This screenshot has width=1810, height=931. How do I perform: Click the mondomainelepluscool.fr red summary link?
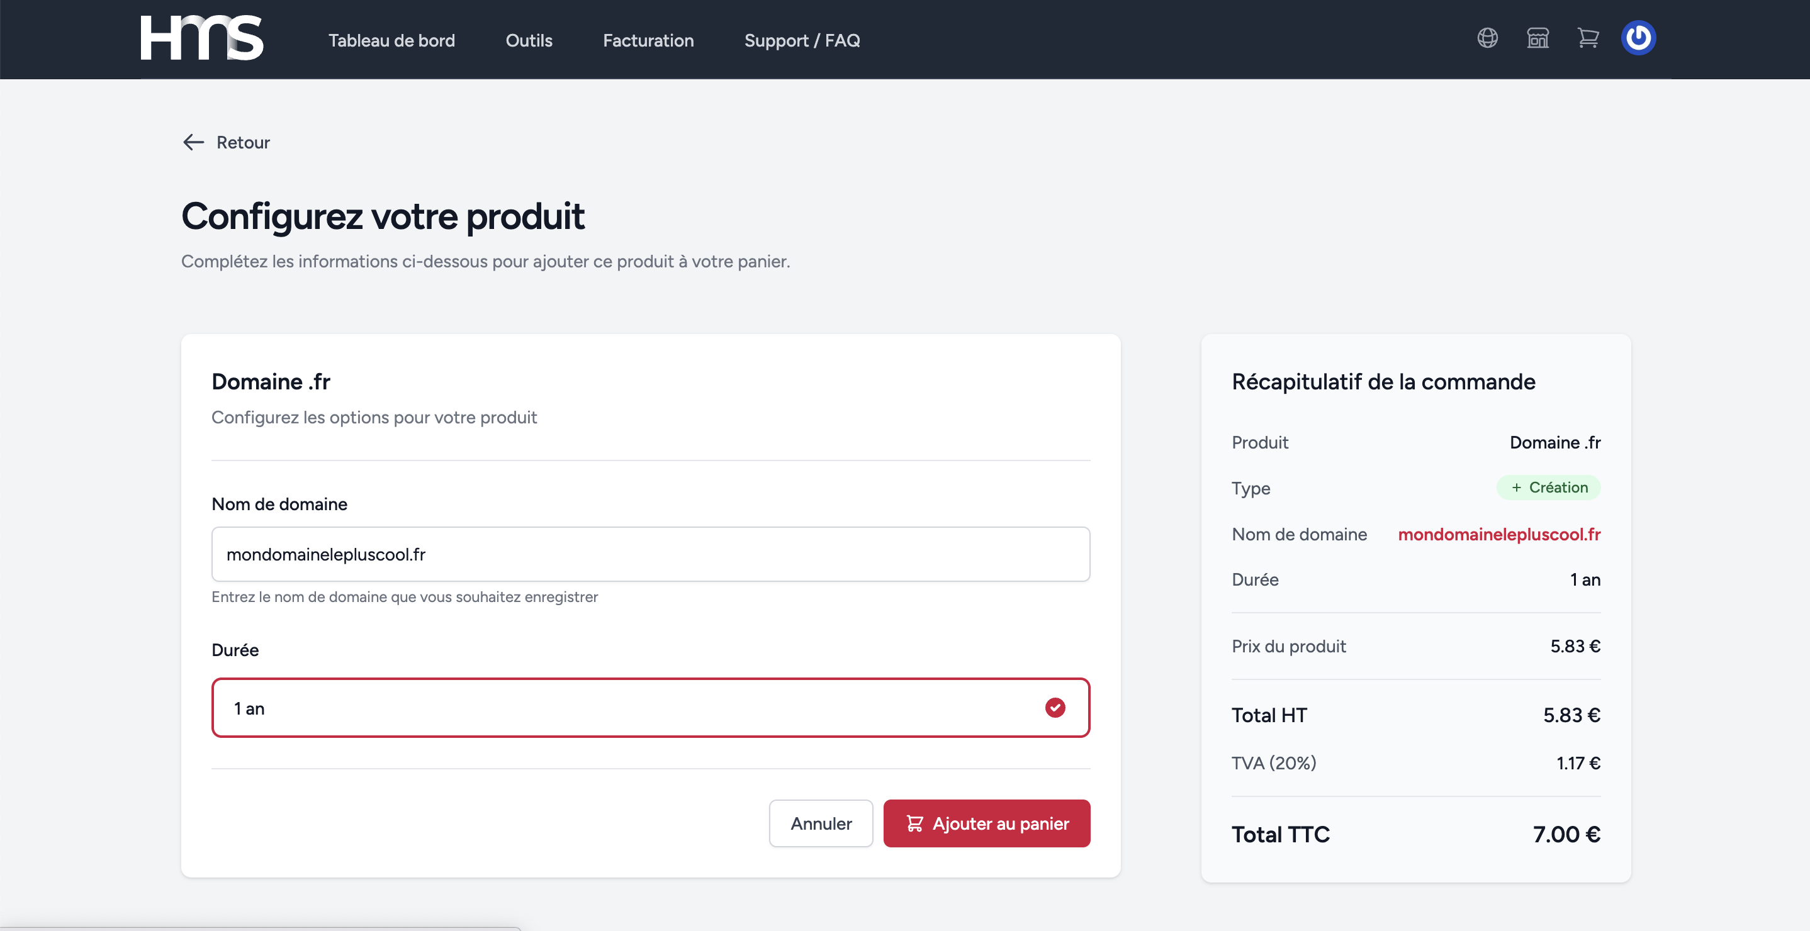[x=1498, y=534]
